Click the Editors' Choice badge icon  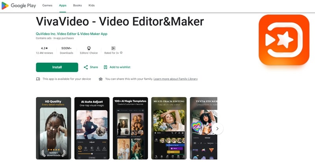pos(89,48)
